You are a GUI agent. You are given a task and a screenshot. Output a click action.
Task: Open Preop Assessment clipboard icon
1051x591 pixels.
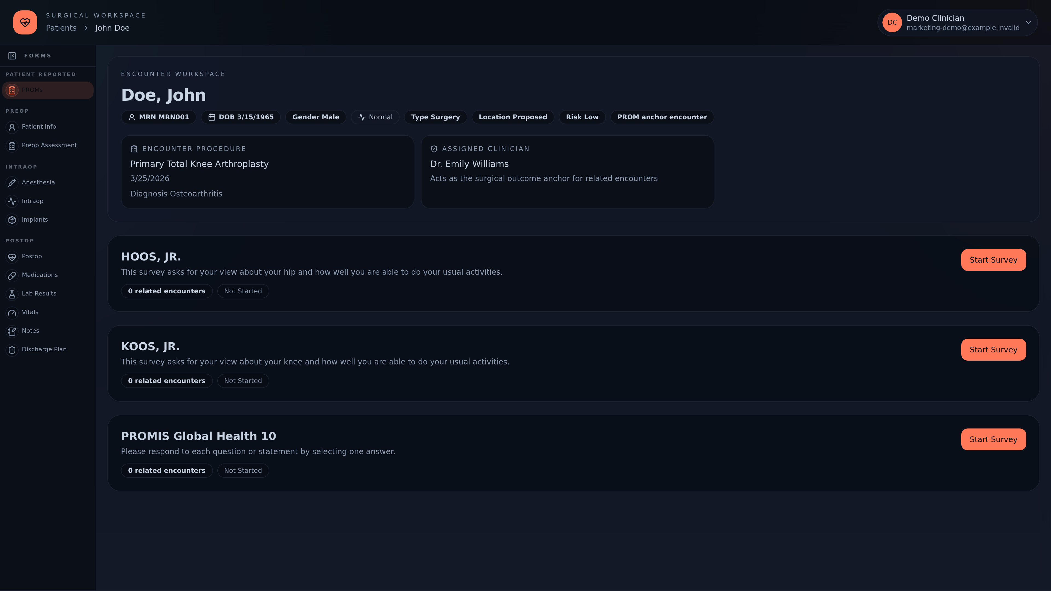click(12, 146)
